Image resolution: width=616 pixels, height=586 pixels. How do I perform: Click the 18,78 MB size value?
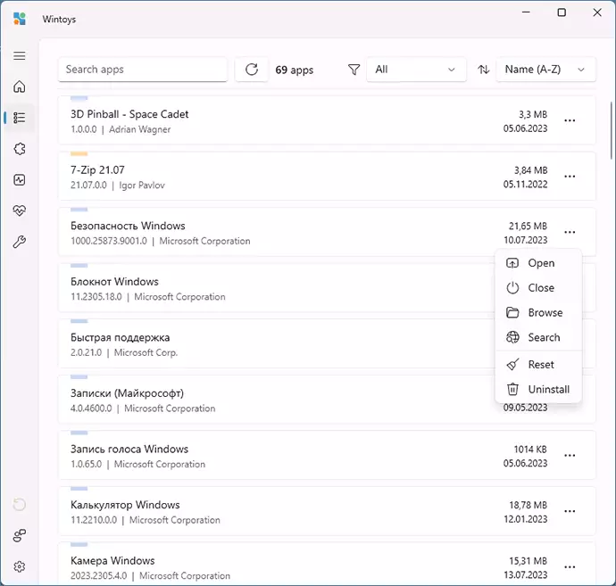pyautogui.click(x=528, y=505)
